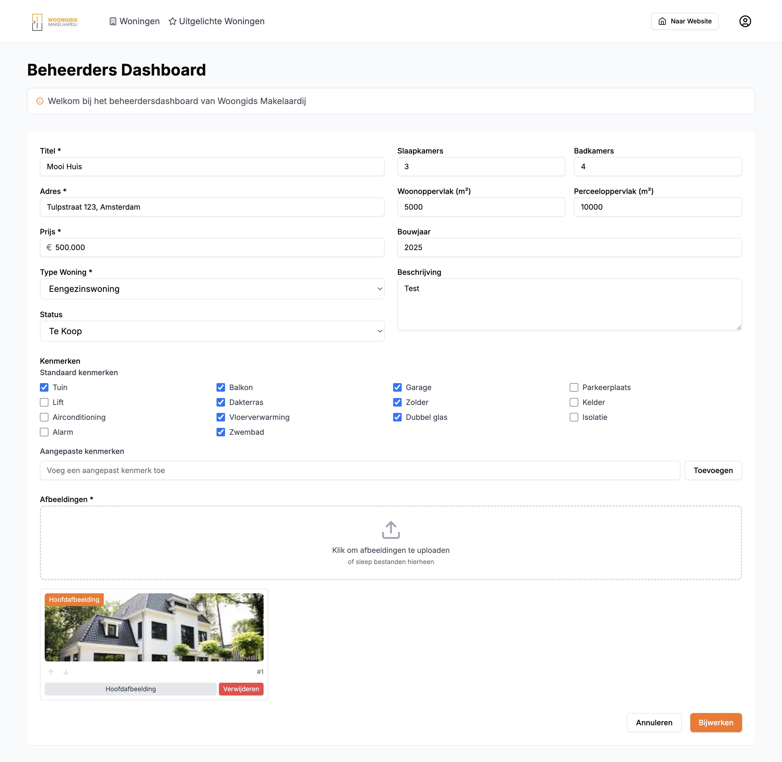Move image #1 up with the arrow

[x=51, y=672]
